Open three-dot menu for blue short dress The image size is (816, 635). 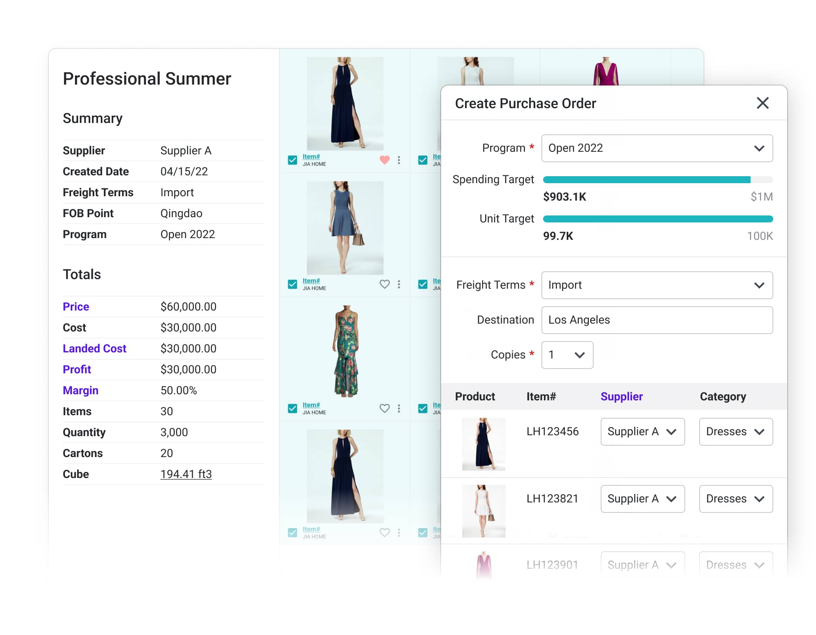coord(399,284)
